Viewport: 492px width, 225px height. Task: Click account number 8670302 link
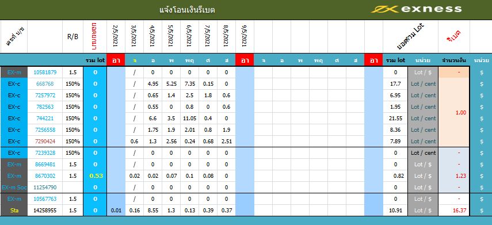(x=45, y=176)
